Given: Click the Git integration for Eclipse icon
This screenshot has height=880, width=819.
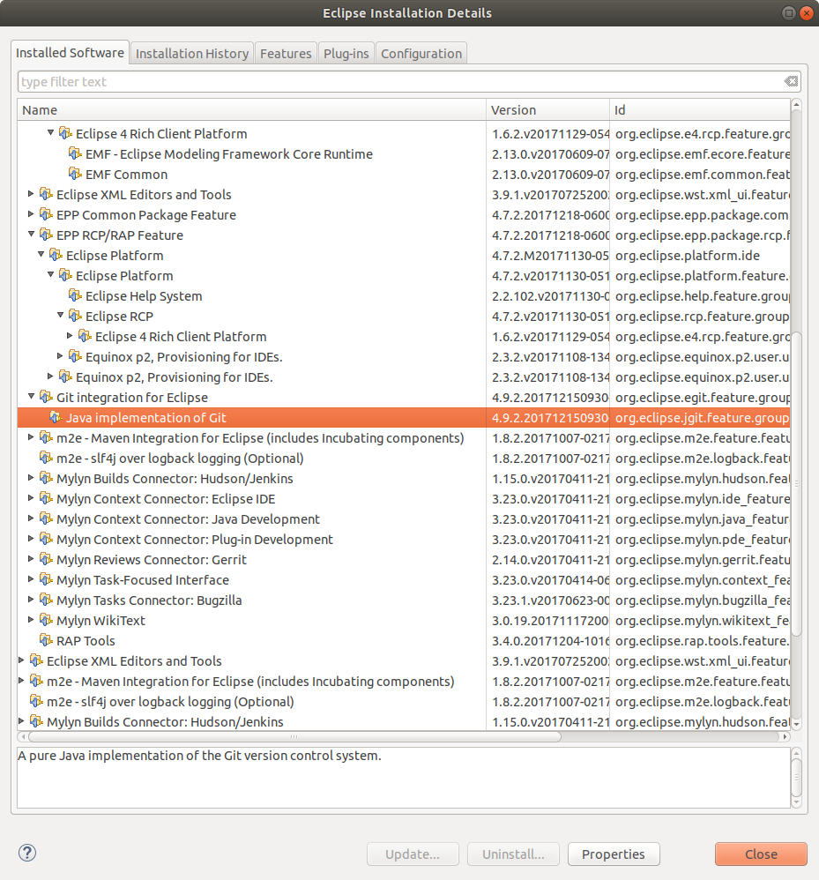Looking at the screenshot, I should (46, 397).
